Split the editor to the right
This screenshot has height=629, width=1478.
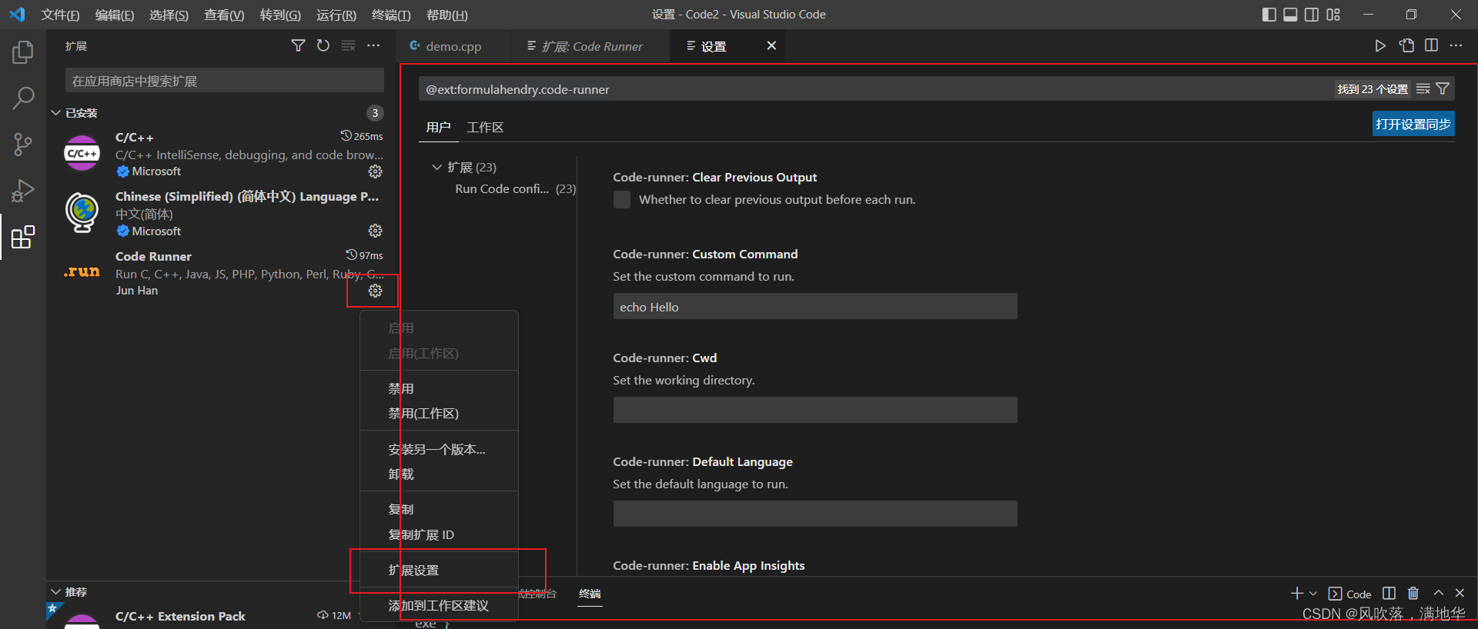(1431, 46)
